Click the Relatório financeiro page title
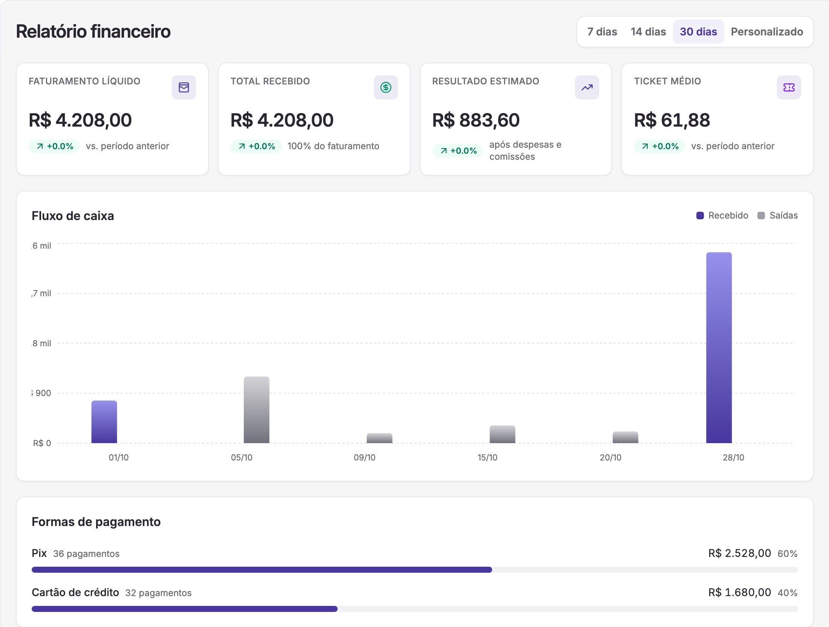This screenshot has width=829, height=627. coord(93,31)
